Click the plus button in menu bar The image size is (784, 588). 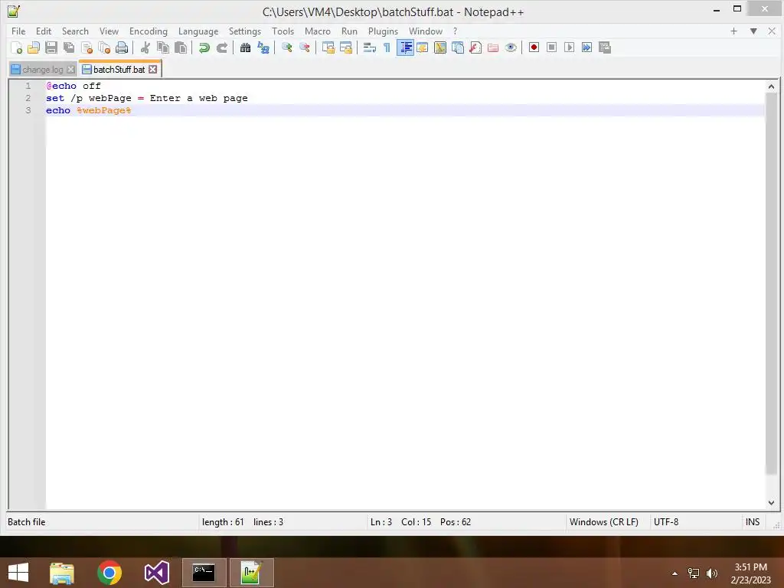pos(733,31)
